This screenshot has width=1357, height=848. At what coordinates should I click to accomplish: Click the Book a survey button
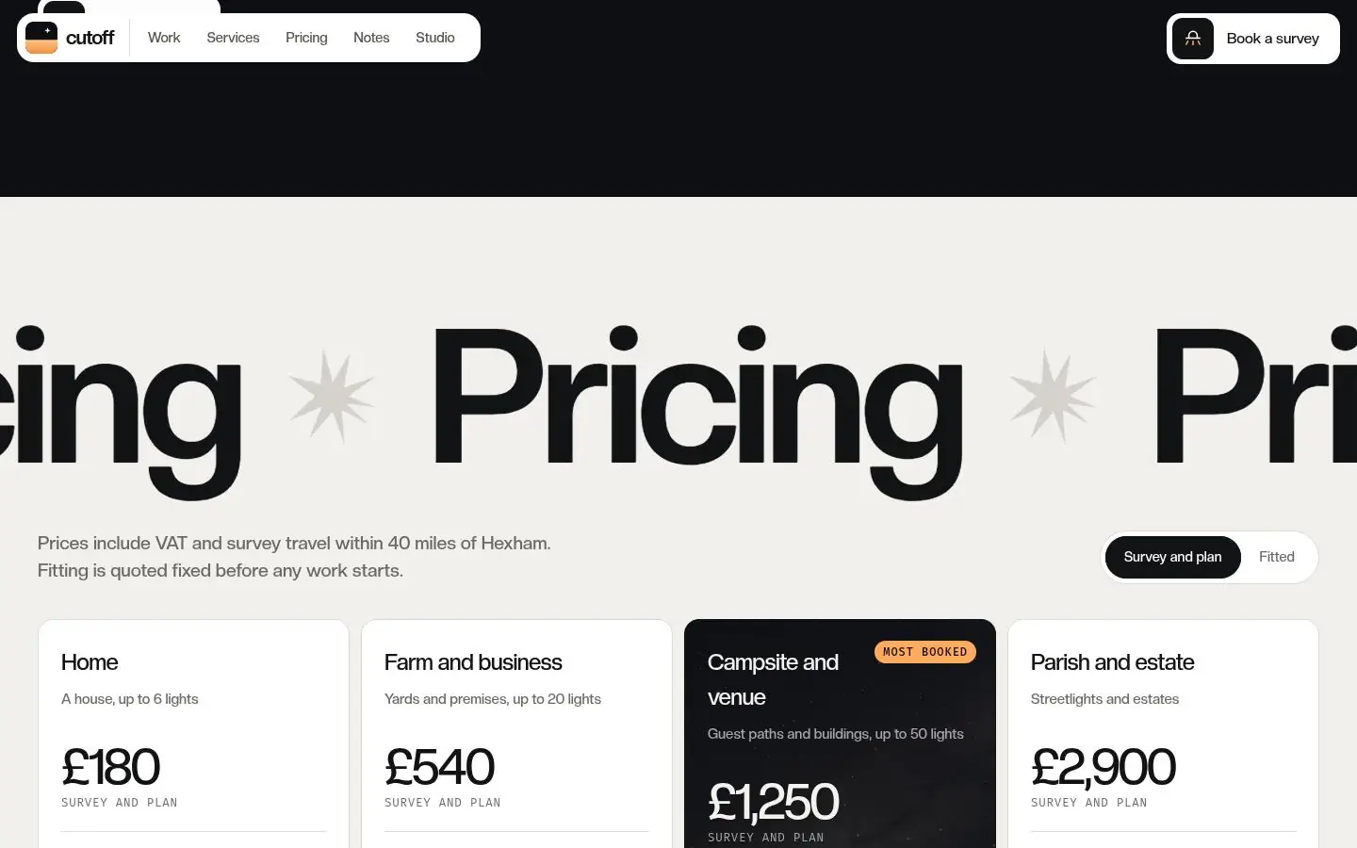[1253, 39]
